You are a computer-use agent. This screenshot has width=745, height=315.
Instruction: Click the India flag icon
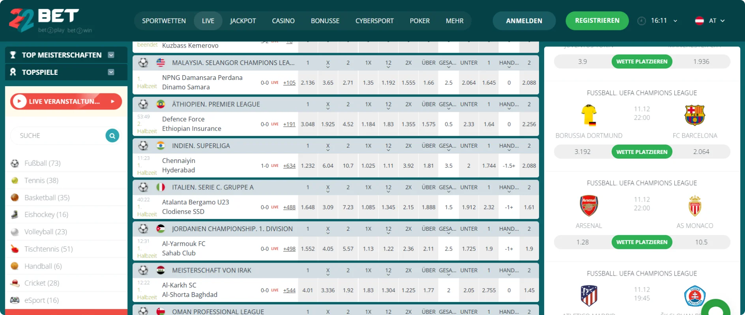pyautogui.click(x=161, y=146)
